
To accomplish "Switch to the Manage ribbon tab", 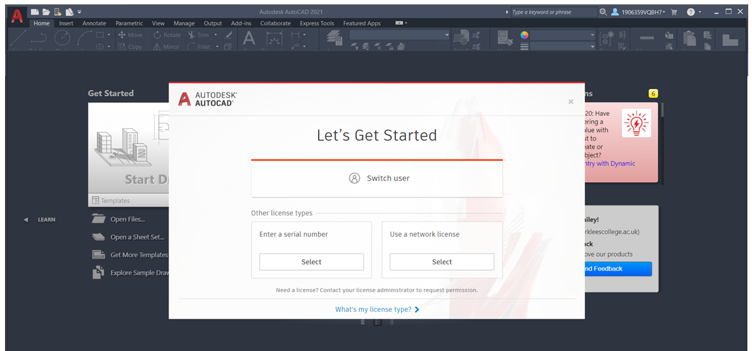I will [184, 23].
